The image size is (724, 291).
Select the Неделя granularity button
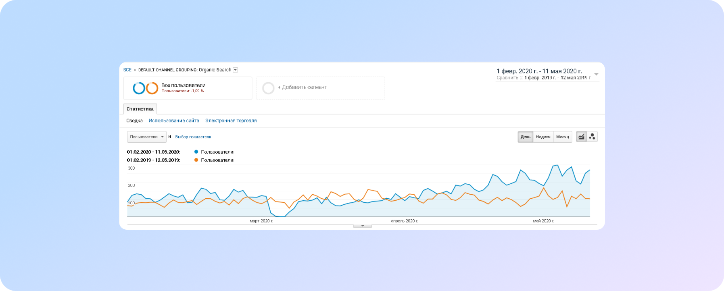tap(543, 137)
